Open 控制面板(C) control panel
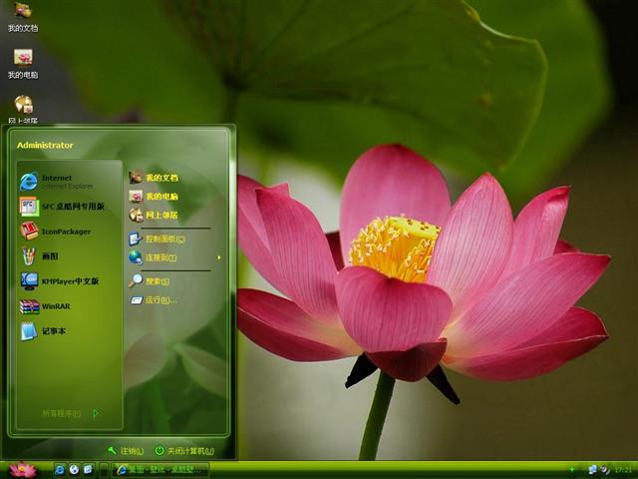This screenshot has width=638, height=479. [158, 239]
